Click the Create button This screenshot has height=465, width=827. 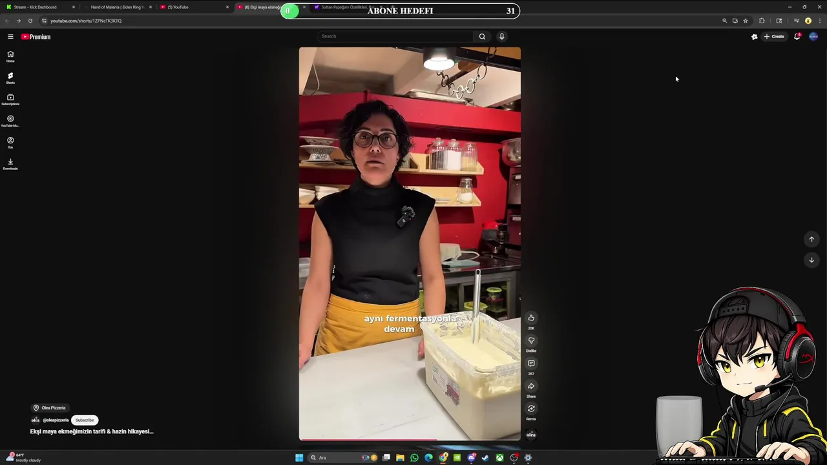point(774,37)
